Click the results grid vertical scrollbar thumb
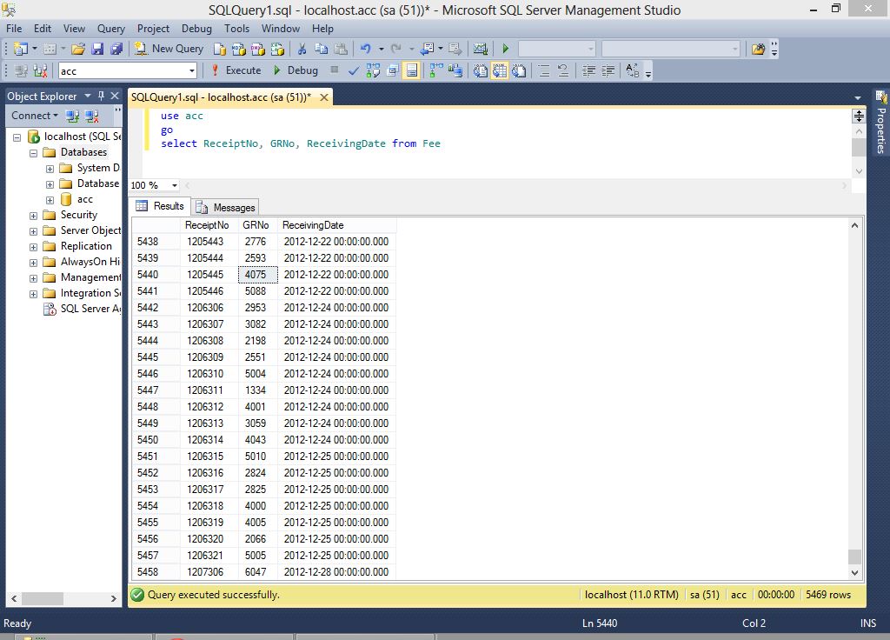Viewport: 890px width, 640px height. click(855, 557)
